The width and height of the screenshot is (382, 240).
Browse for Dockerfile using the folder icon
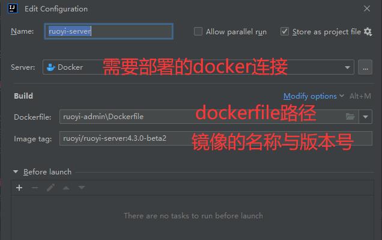tap(350, 117)
